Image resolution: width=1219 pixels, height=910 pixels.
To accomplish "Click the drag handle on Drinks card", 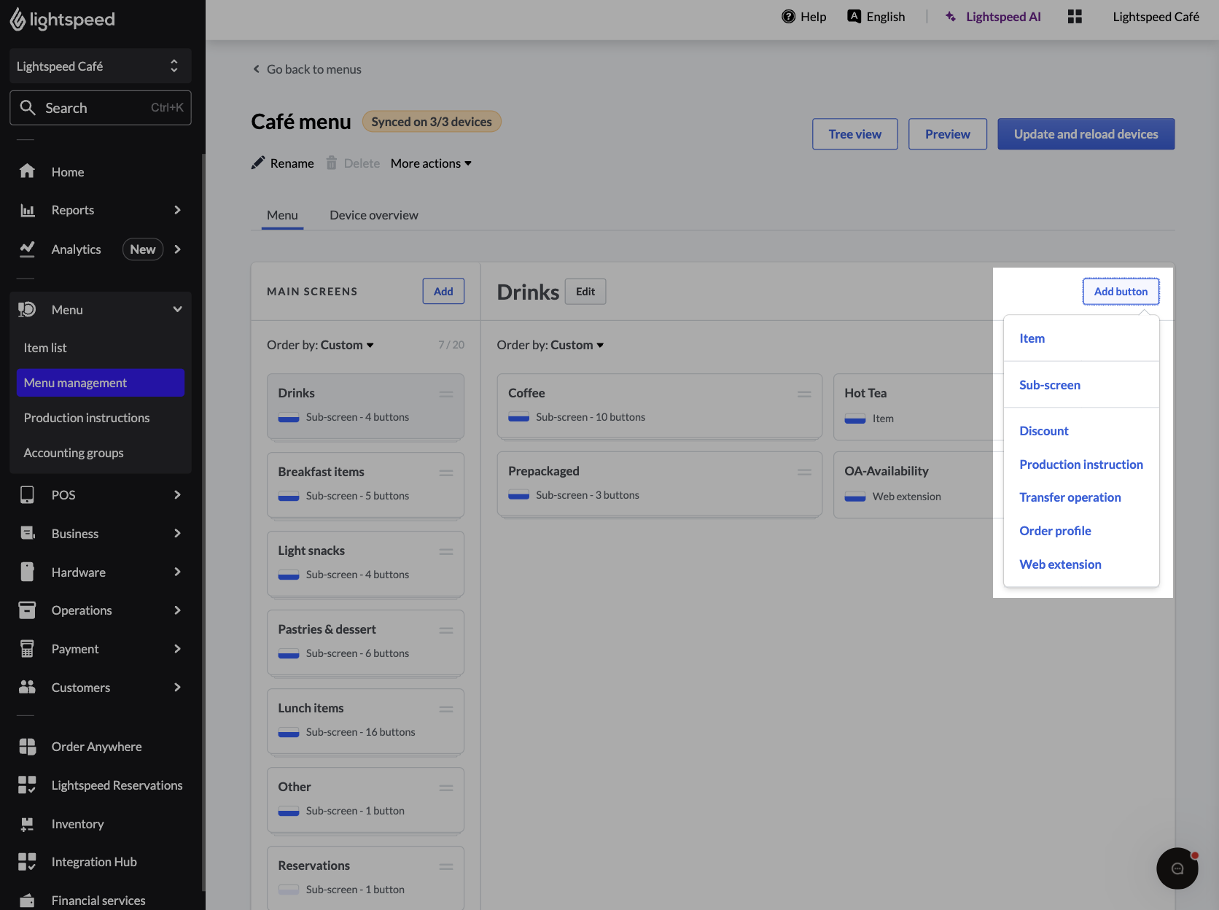I will [446, 394].
